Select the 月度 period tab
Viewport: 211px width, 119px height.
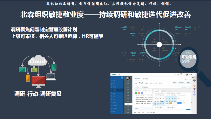click(x=136, y=83)
